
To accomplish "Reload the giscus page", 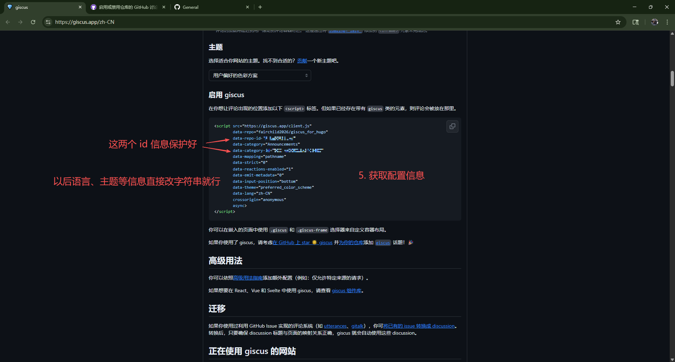I will 33,22.
